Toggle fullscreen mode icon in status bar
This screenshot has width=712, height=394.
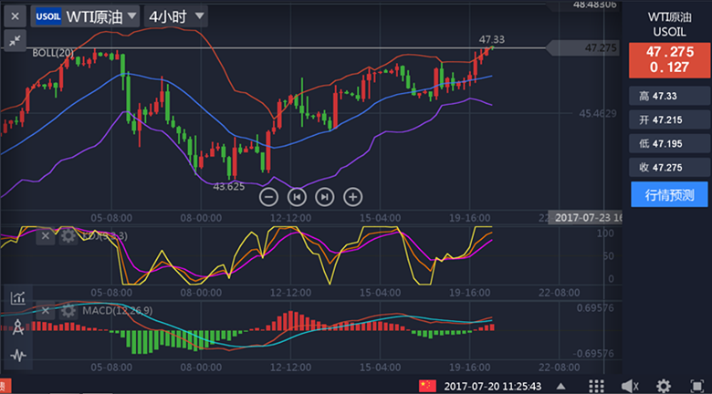696,386
